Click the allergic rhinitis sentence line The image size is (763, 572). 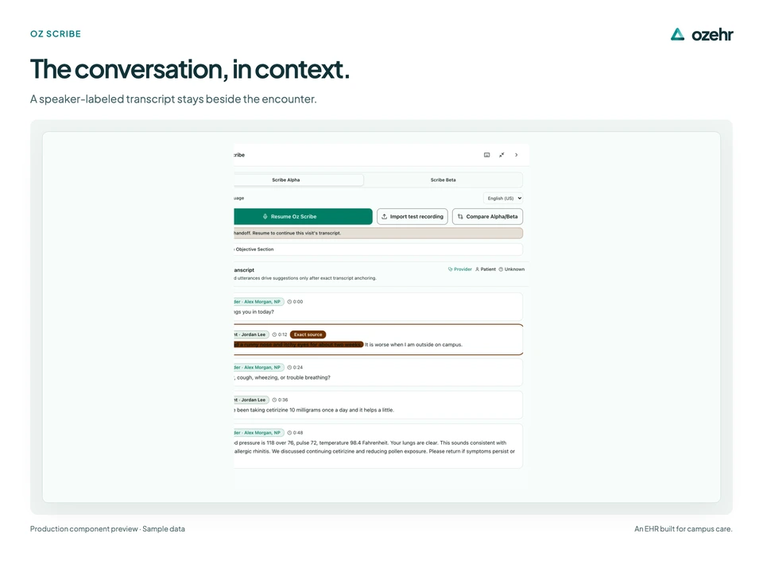click(x=374, y=451)
